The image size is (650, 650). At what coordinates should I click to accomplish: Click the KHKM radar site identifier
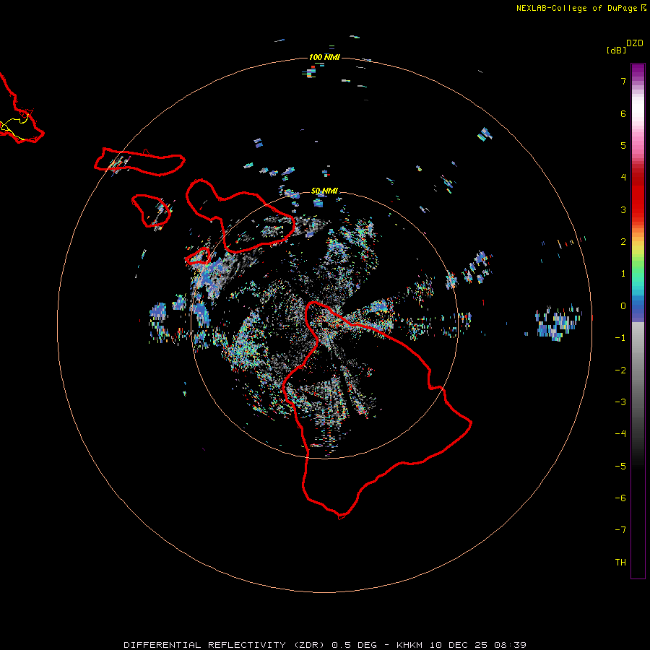point(410,645)
